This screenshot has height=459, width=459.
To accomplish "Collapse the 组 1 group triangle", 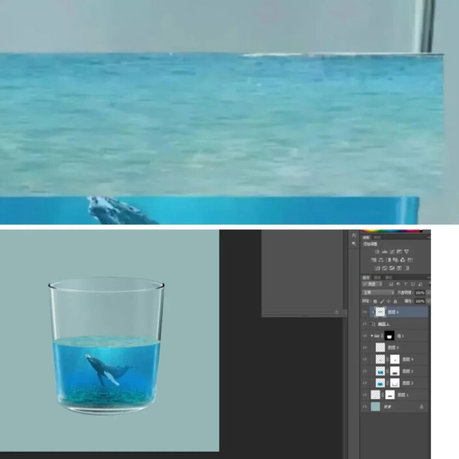I will [x=372, y=336].
